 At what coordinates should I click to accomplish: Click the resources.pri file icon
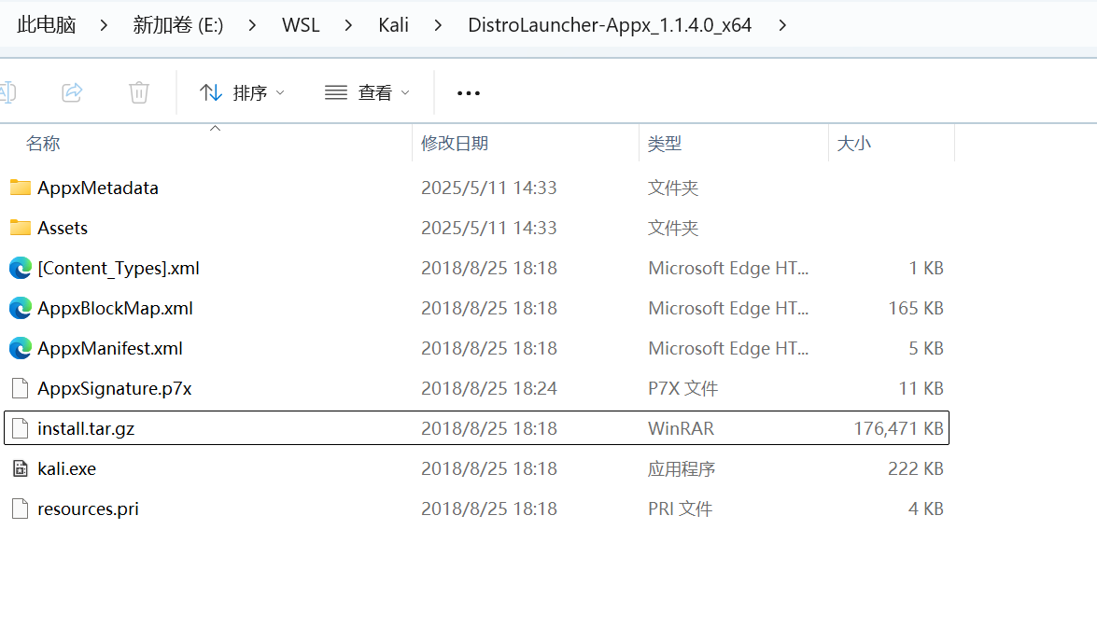[21, 509]
